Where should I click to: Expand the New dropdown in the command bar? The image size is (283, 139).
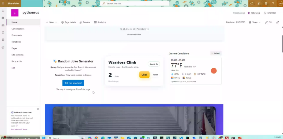[x=56, y=22]
